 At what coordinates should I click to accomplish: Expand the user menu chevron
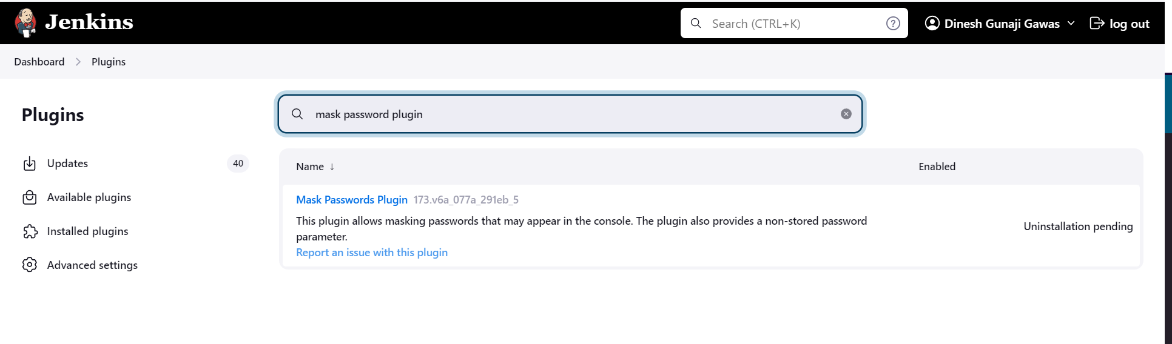(1071, 24)
